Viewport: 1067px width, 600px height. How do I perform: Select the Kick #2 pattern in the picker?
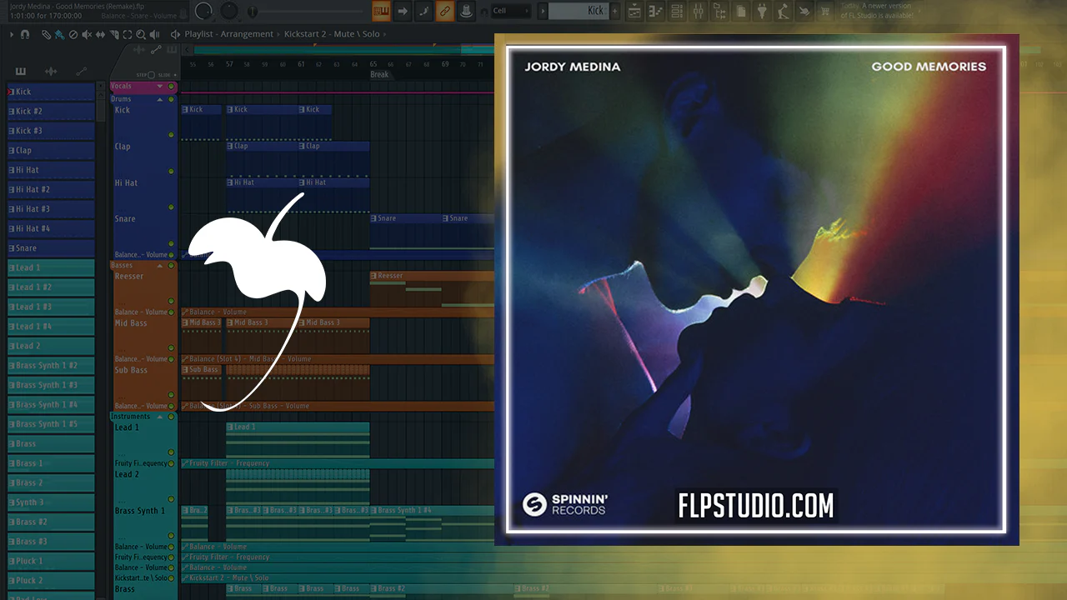pos(51,112)
